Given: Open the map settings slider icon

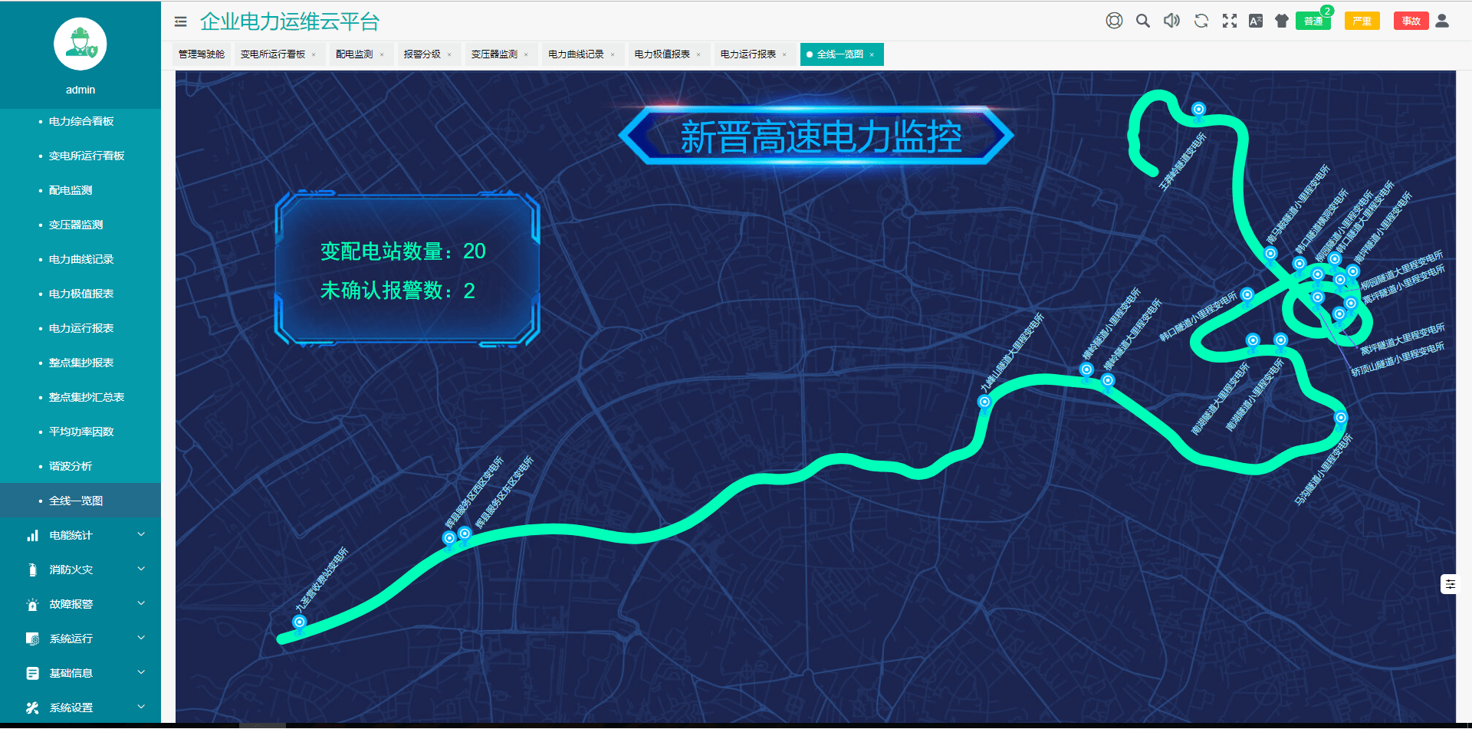Looking at the screenshot, I should [x=1450, y=584].
